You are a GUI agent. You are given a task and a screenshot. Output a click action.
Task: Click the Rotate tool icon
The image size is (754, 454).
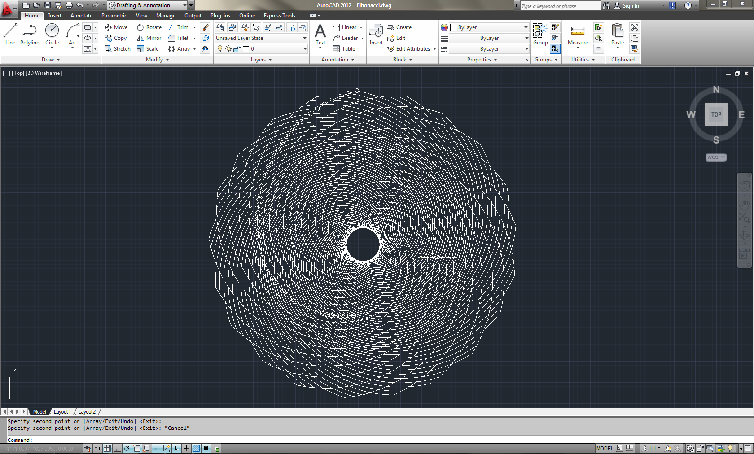(140, 27)
